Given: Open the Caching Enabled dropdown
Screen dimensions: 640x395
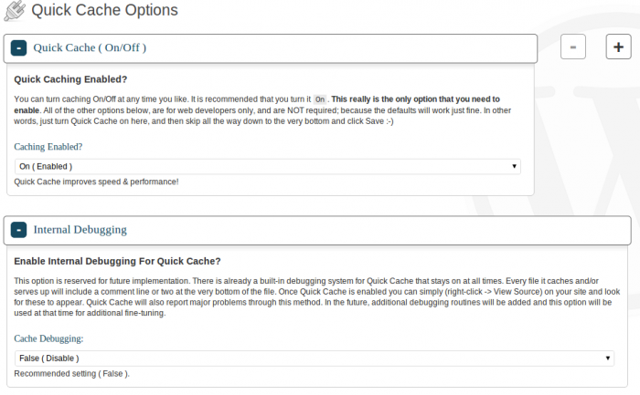Looking at the screenshot, I should (x=268, y=166).
